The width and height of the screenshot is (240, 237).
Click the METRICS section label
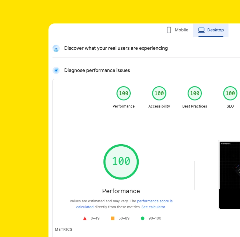point(64,230)
